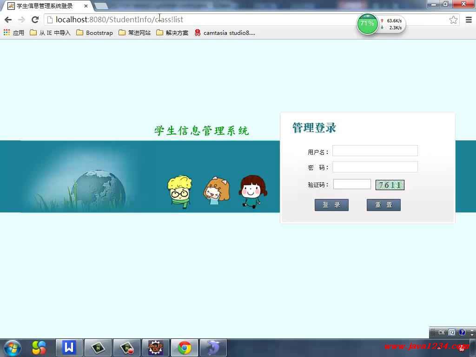Select the 学生信息管理系统登录 browser tab
This screenshot has width=476, height=357.
click(x=45, y=6)
